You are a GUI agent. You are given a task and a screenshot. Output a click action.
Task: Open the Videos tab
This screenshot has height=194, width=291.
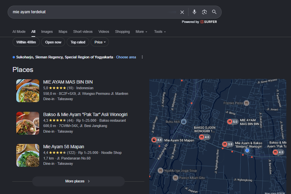pyautogui.click(x=104, y=32)
